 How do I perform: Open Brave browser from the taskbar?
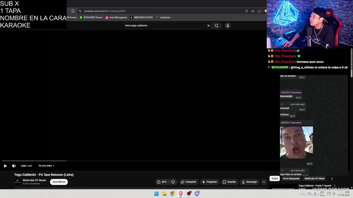coord(181,194)
